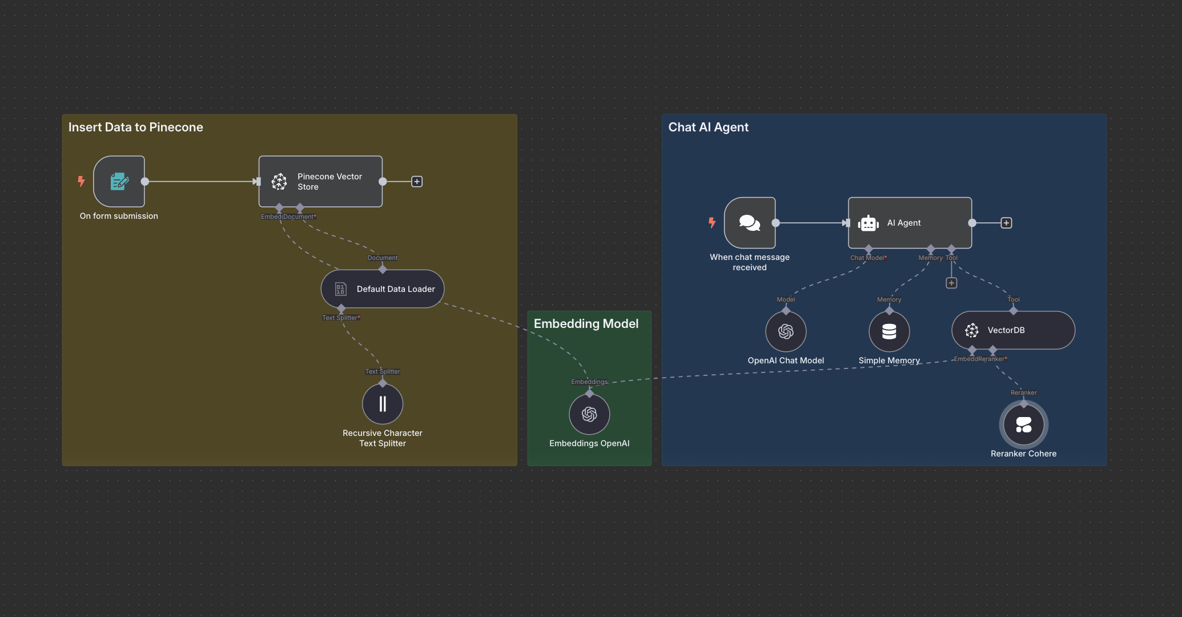Click the Reranker Cohere node
This screenshot has width=1182, height=617.
click(1023, 425)
